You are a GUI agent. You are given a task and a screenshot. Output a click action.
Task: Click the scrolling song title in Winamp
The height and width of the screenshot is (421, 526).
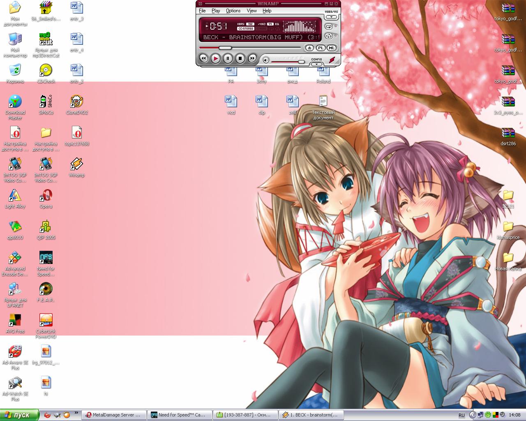[261, 37]
